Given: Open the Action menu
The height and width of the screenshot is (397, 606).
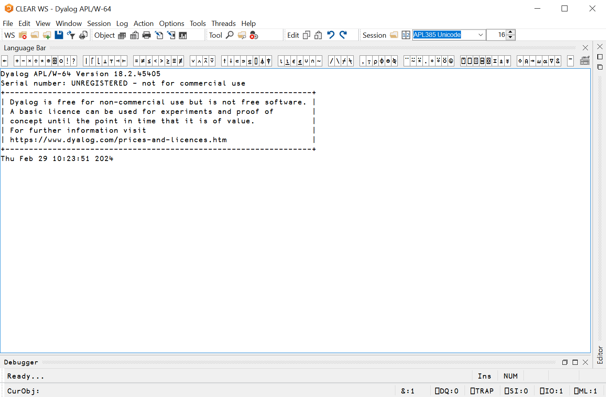Looking at the screenshot, I should [x=143, y=24].
